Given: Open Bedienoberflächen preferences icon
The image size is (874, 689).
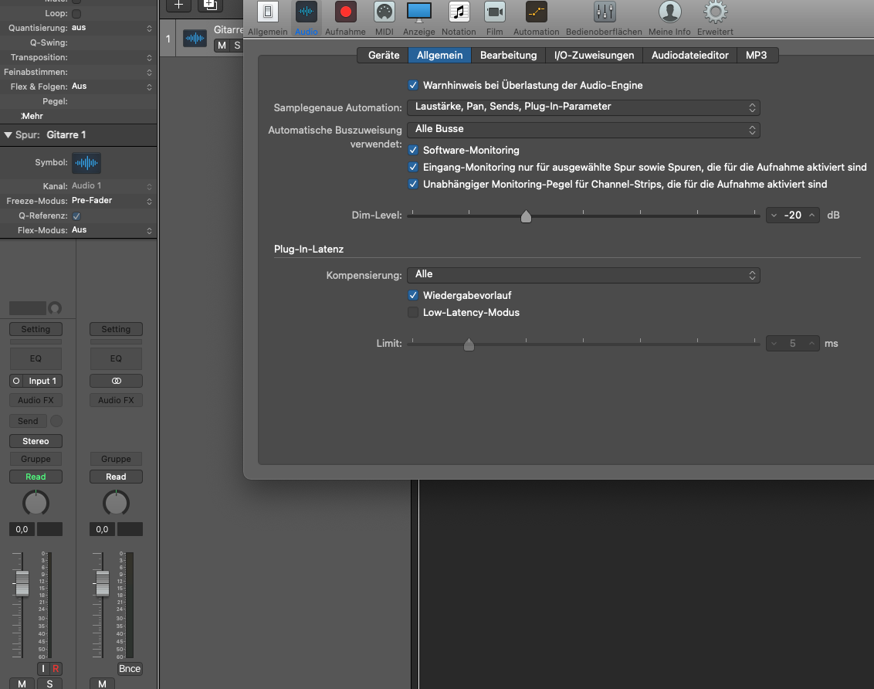Looking at the screenshot, I should click(x=604, y=13).
